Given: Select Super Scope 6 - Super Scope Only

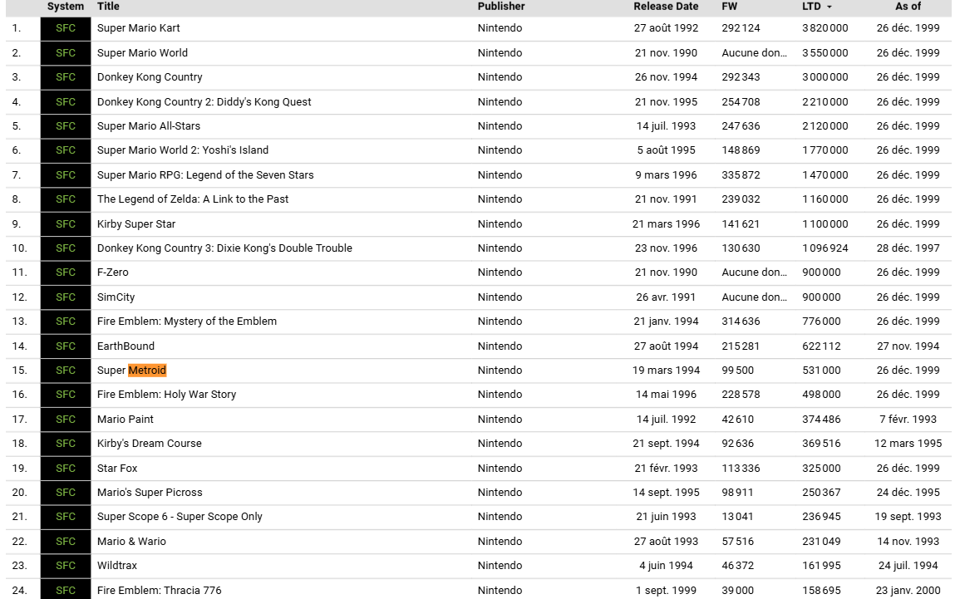Looking at the screenshot, I should 180,517.
